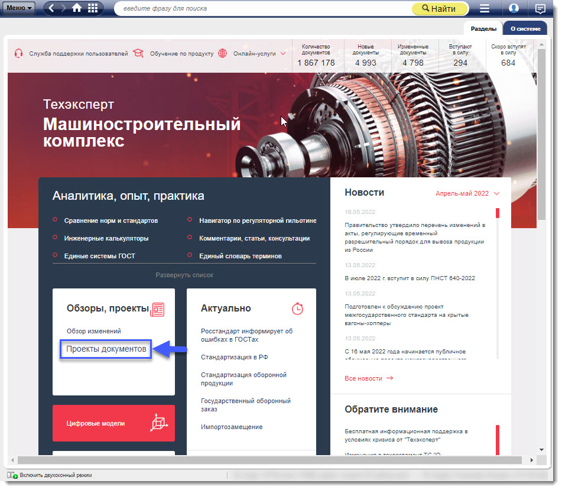Image resolution: width=562 pixels, height=490 pixels.
Task: Open Росстандарт информирует об ошибках в ГОСТах
Action: pyautogui.click(x=246, y=335)
